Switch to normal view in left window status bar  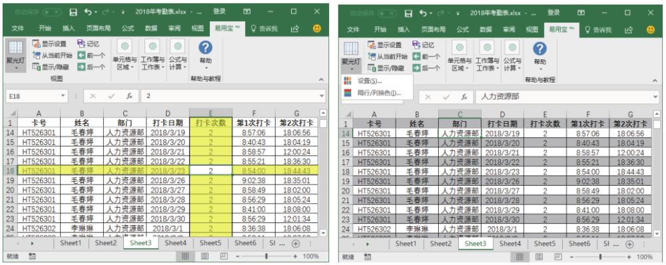[185, 256]
